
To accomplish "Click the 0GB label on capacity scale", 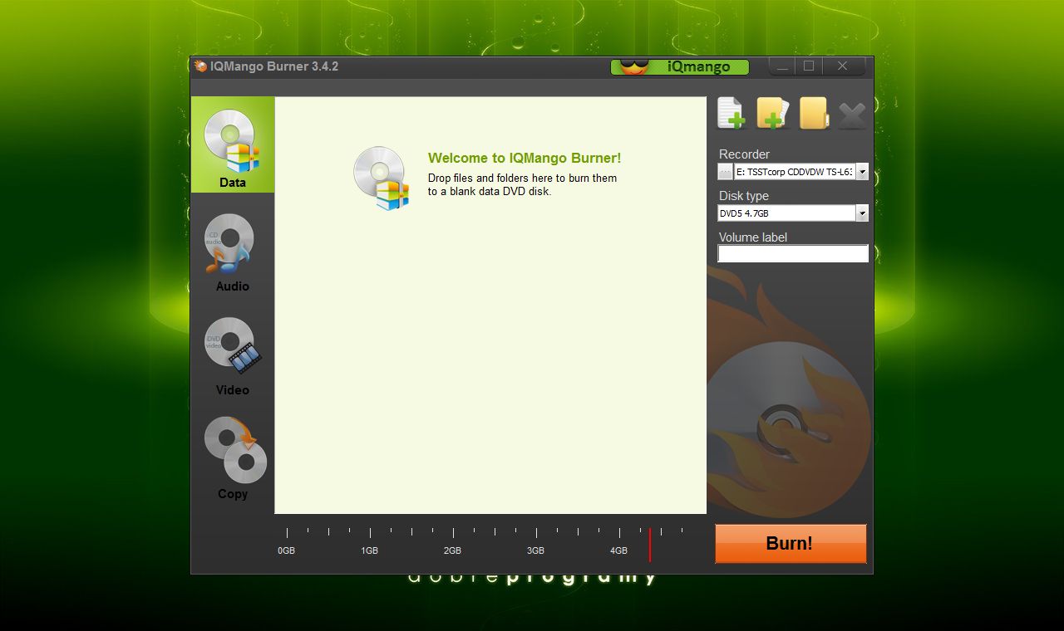I will click(287, 550).
